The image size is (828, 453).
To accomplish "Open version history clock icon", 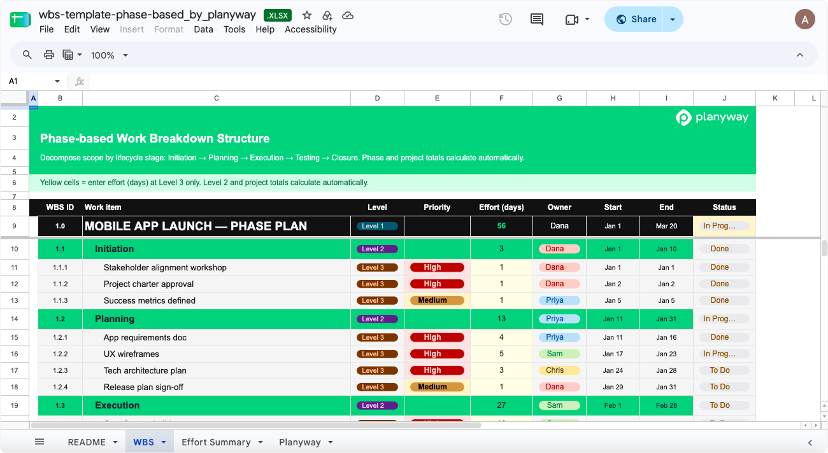I will coord(505,19).
